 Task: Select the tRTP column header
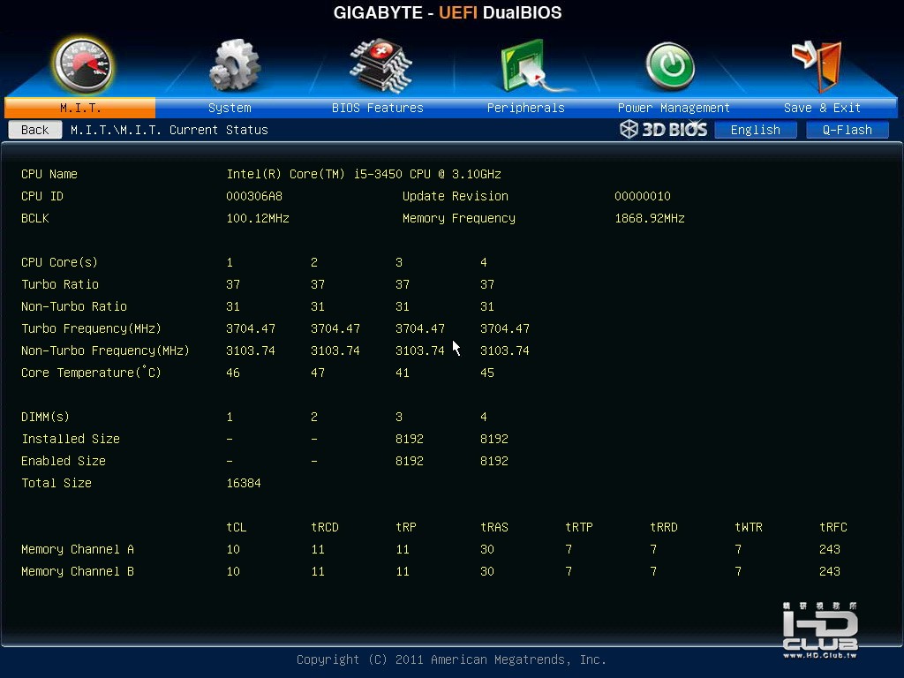tap(579, 527)
